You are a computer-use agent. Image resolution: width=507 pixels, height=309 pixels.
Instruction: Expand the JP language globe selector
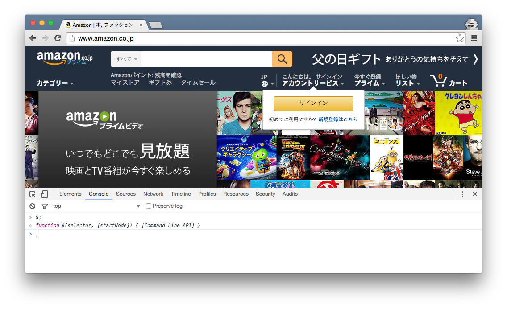pyautogui.click(x=267, y=81)
